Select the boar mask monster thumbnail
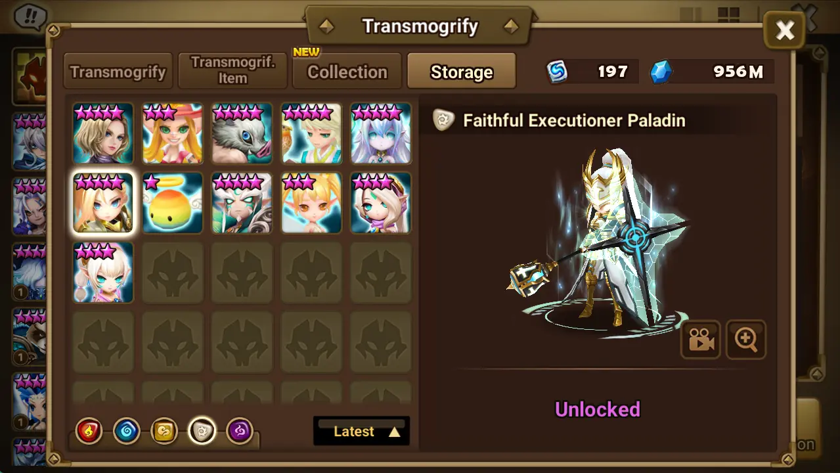The height and width of the screenshot is (473, 840). coord(242,133)
